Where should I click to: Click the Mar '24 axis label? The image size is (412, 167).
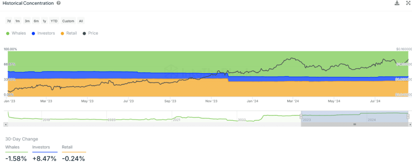tap(293, 101)
